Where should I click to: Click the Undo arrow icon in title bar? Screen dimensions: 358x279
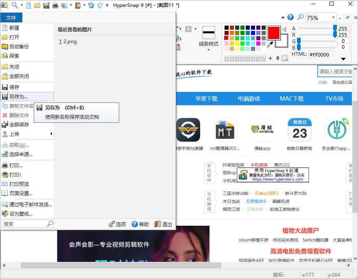tap(91, 5)
